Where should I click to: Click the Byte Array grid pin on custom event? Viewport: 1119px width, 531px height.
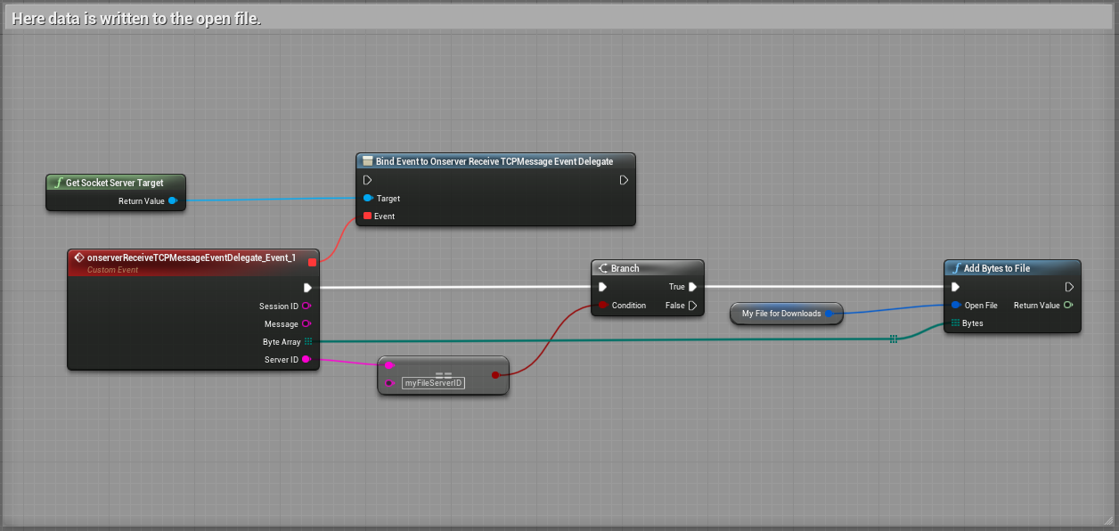point(308,341)
